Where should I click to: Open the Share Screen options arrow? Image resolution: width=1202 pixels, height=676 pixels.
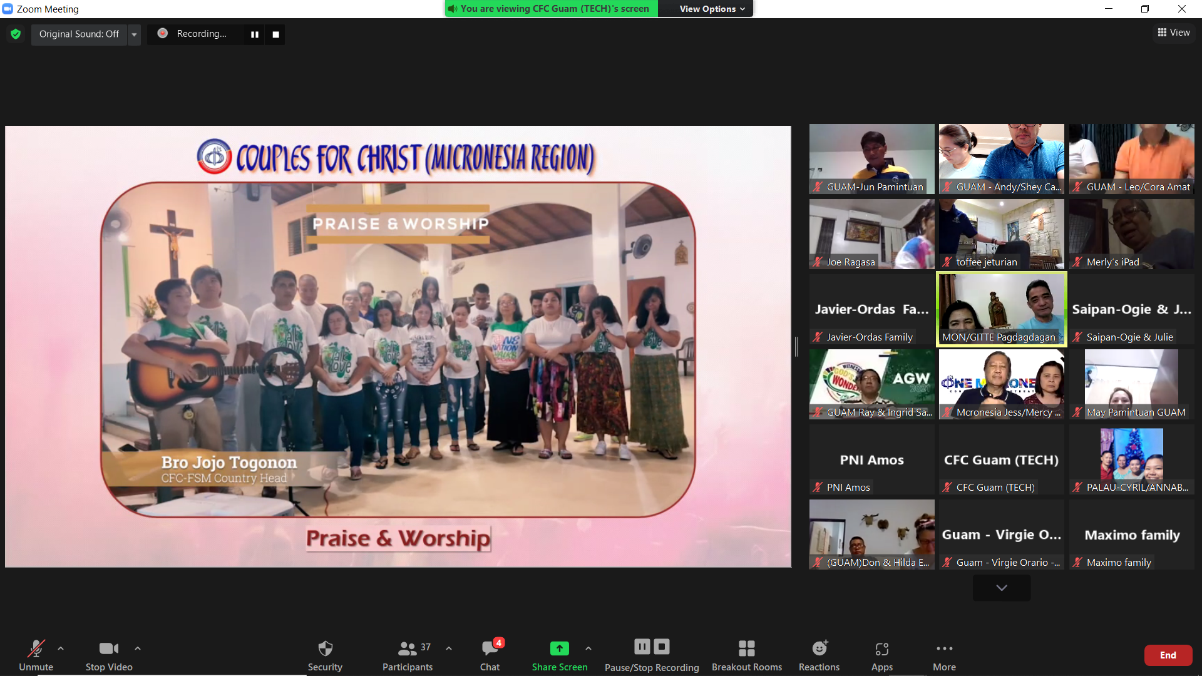588,648
